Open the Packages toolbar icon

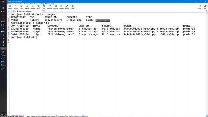(61, 7)
